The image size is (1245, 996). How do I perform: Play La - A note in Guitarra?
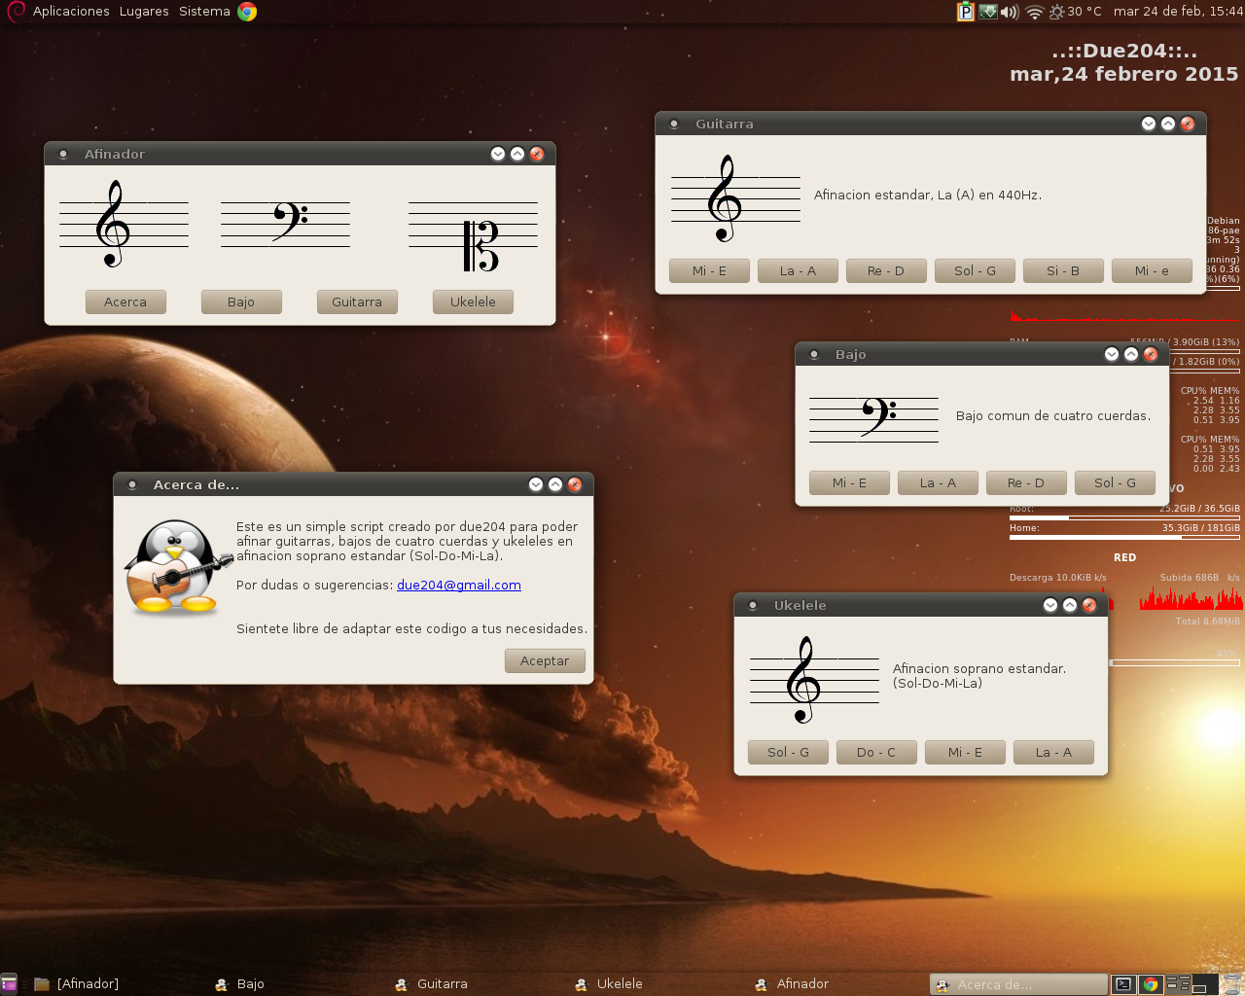coord(798,270)
